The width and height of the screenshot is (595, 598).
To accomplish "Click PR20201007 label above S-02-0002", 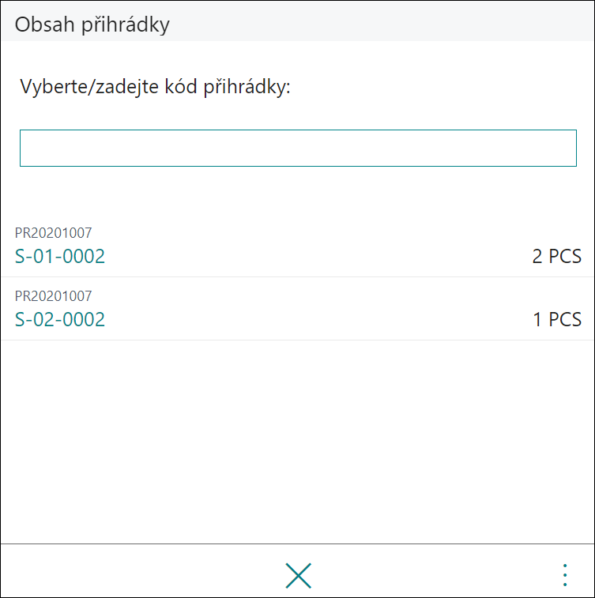I will 54,296.
